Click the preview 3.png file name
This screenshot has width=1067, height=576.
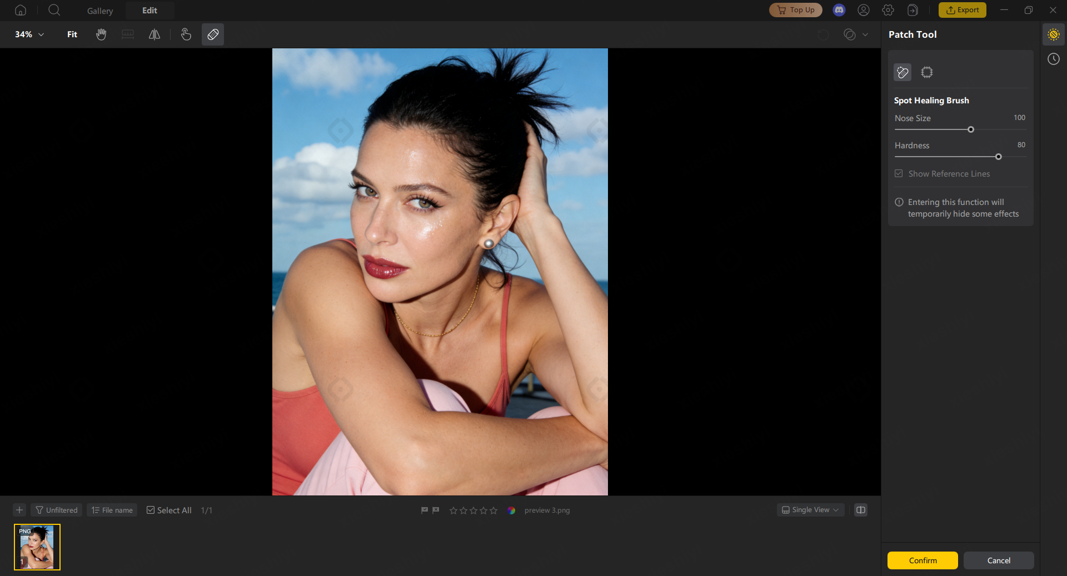coord(547,510)
